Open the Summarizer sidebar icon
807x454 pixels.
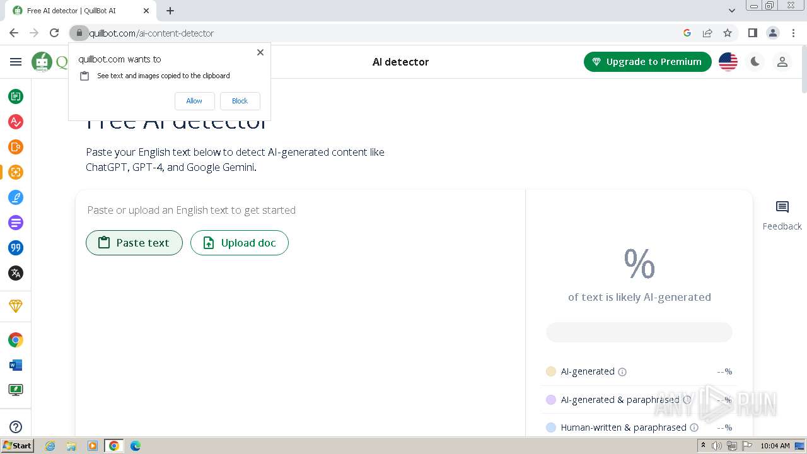click(x=16, y=223)
